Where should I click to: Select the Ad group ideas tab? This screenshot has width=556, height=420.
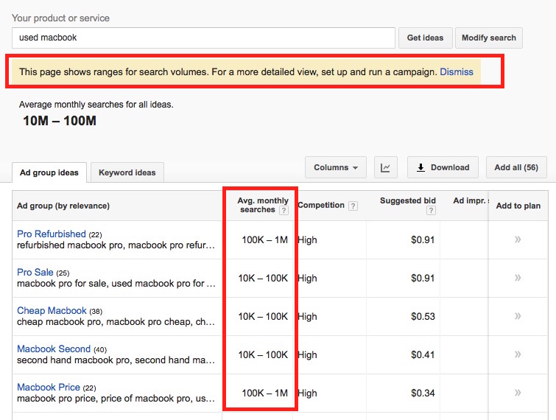(x=49, y=172)
